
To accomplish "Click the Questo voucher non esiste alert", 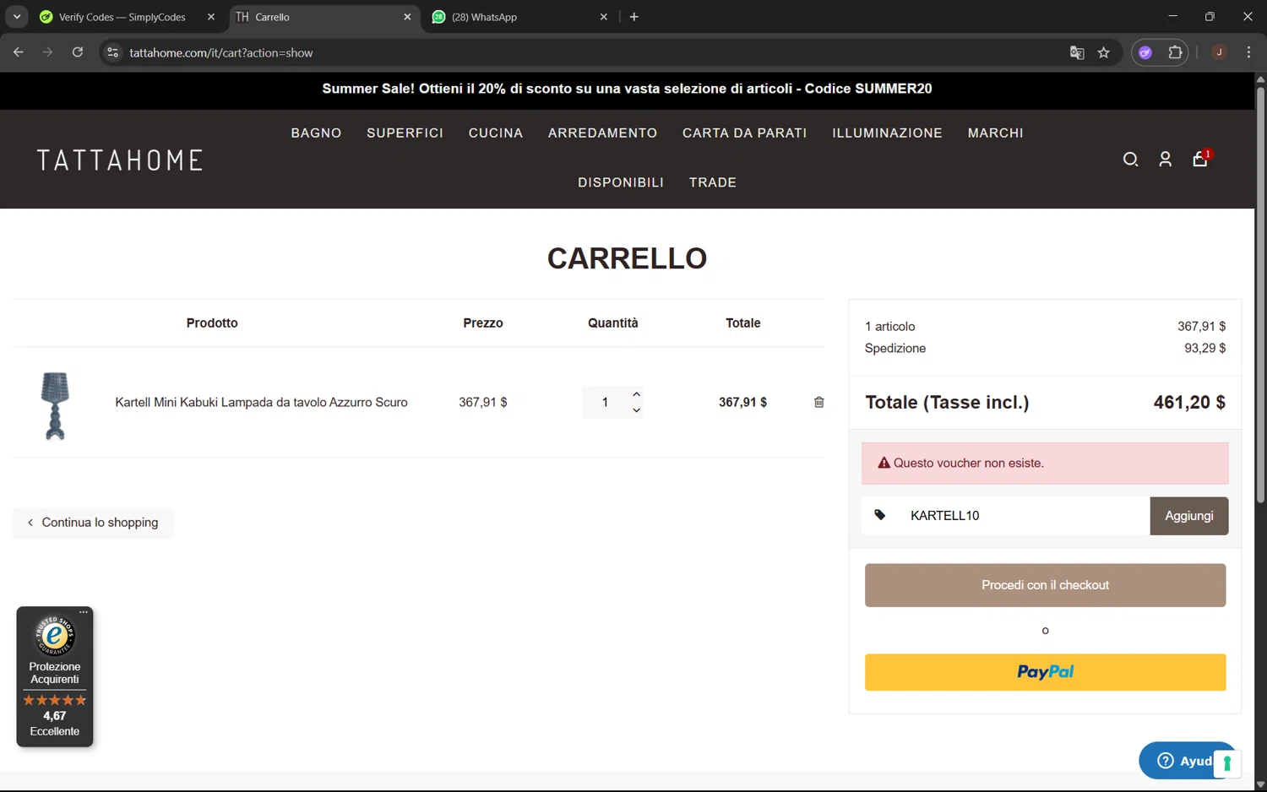I will pos(1045,464).
